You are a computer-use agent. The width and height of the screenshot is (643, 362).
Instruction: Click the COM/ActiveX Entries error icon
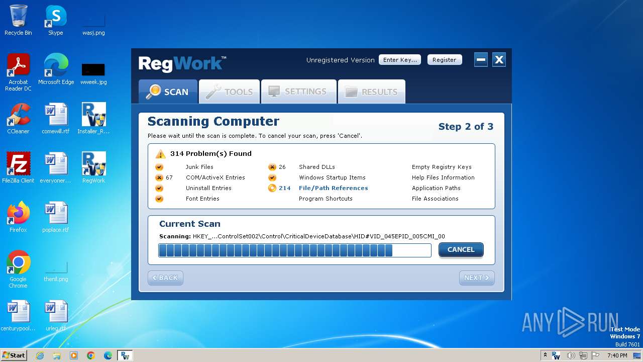159,177
